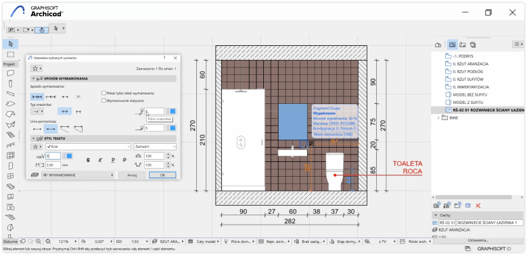This screenshot has width=527, height=255.
Task: Select 0. RZUT PODŁÓG view
Action: coord(468,72)
